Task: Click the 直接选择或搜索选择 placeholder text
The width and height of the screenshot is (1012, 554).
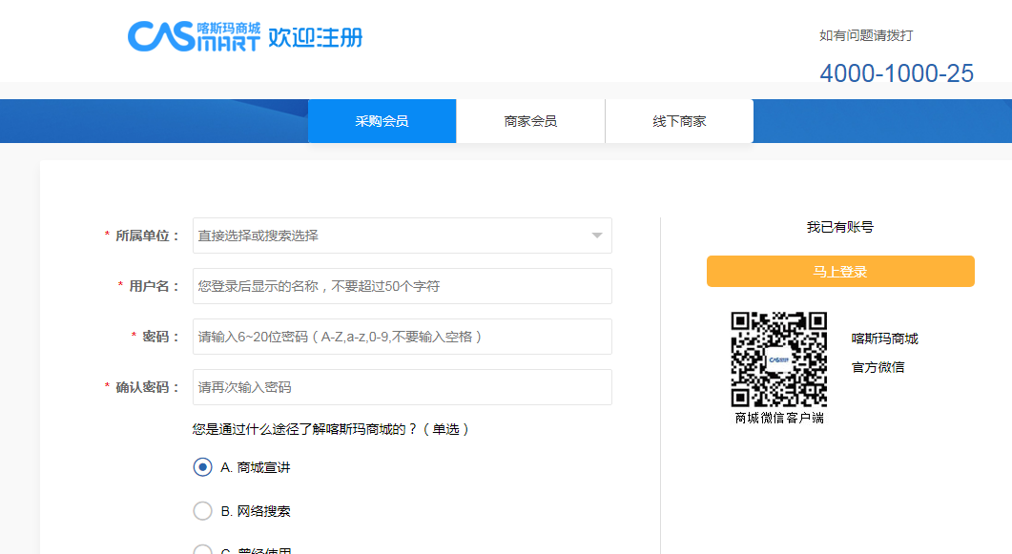Action: click(258, 236)
